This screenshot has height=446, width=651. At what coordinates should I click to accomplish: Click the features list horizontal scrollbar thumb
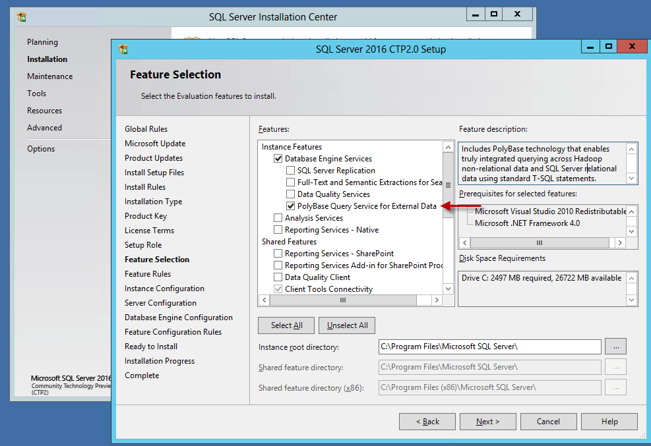[x=343, y=300]
